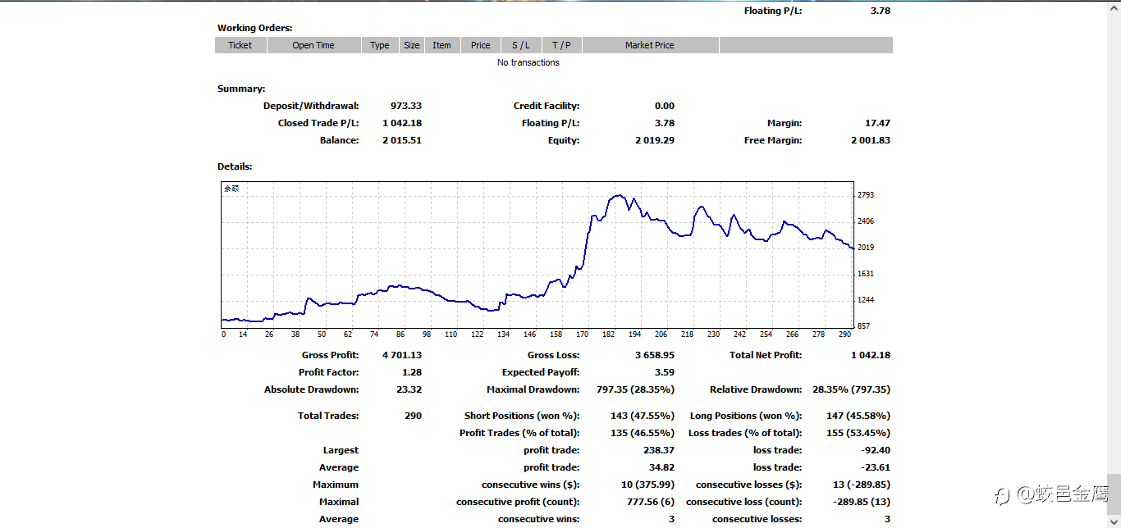
Task: Click the Type column header
Action: coord(380,45)
